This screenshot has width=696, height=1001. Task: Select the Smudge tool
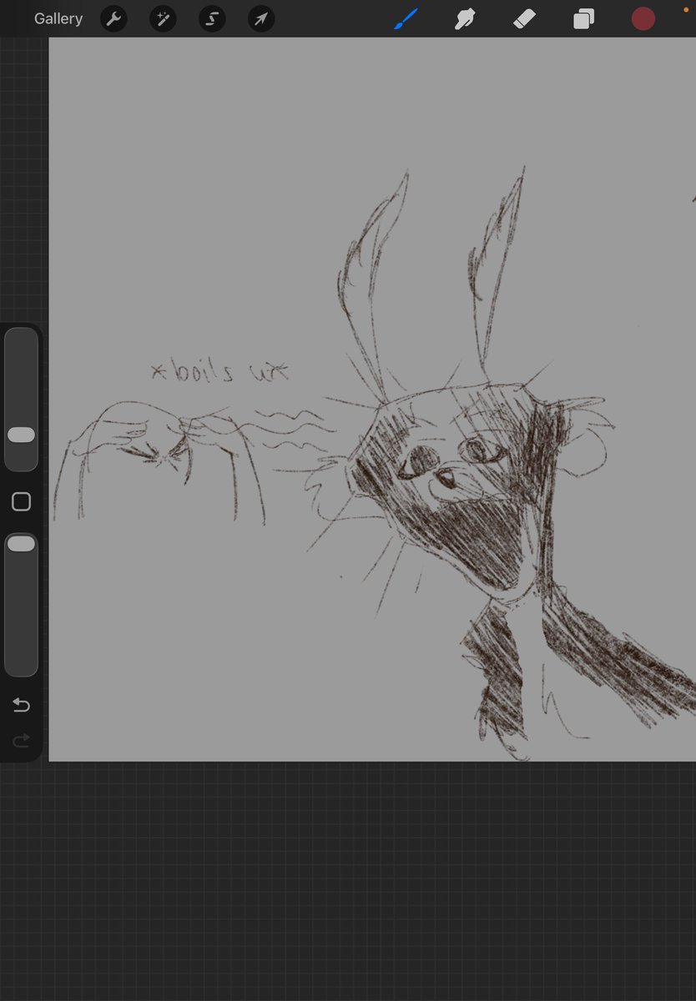[x=465, y=18]
